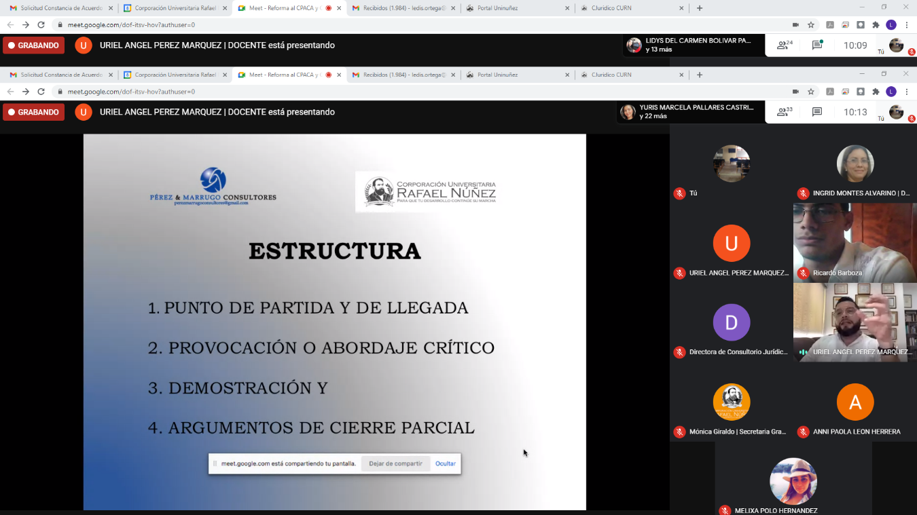
Task: Select INGRID MONTES ALVARINO's tile
Action: 855,163
